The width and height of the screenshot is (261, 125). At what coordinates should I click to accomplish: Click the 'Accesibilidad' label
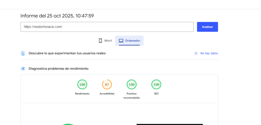(x=107, y=94)
